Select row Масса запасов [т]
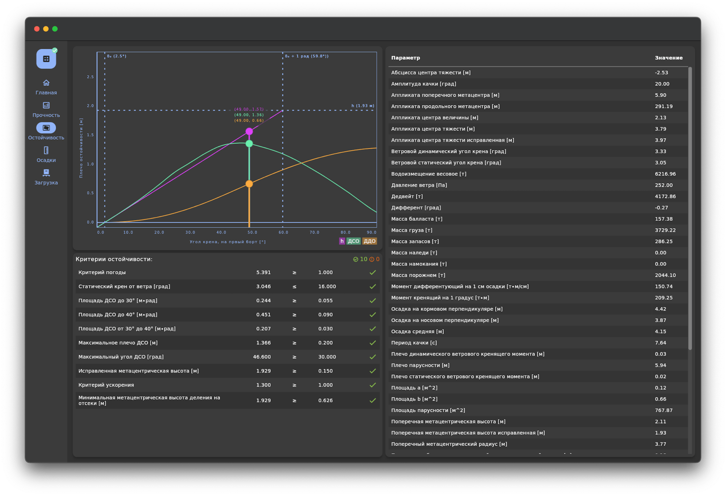The width and height of the screenshot is (726, 496). click(x=538, y=242)
